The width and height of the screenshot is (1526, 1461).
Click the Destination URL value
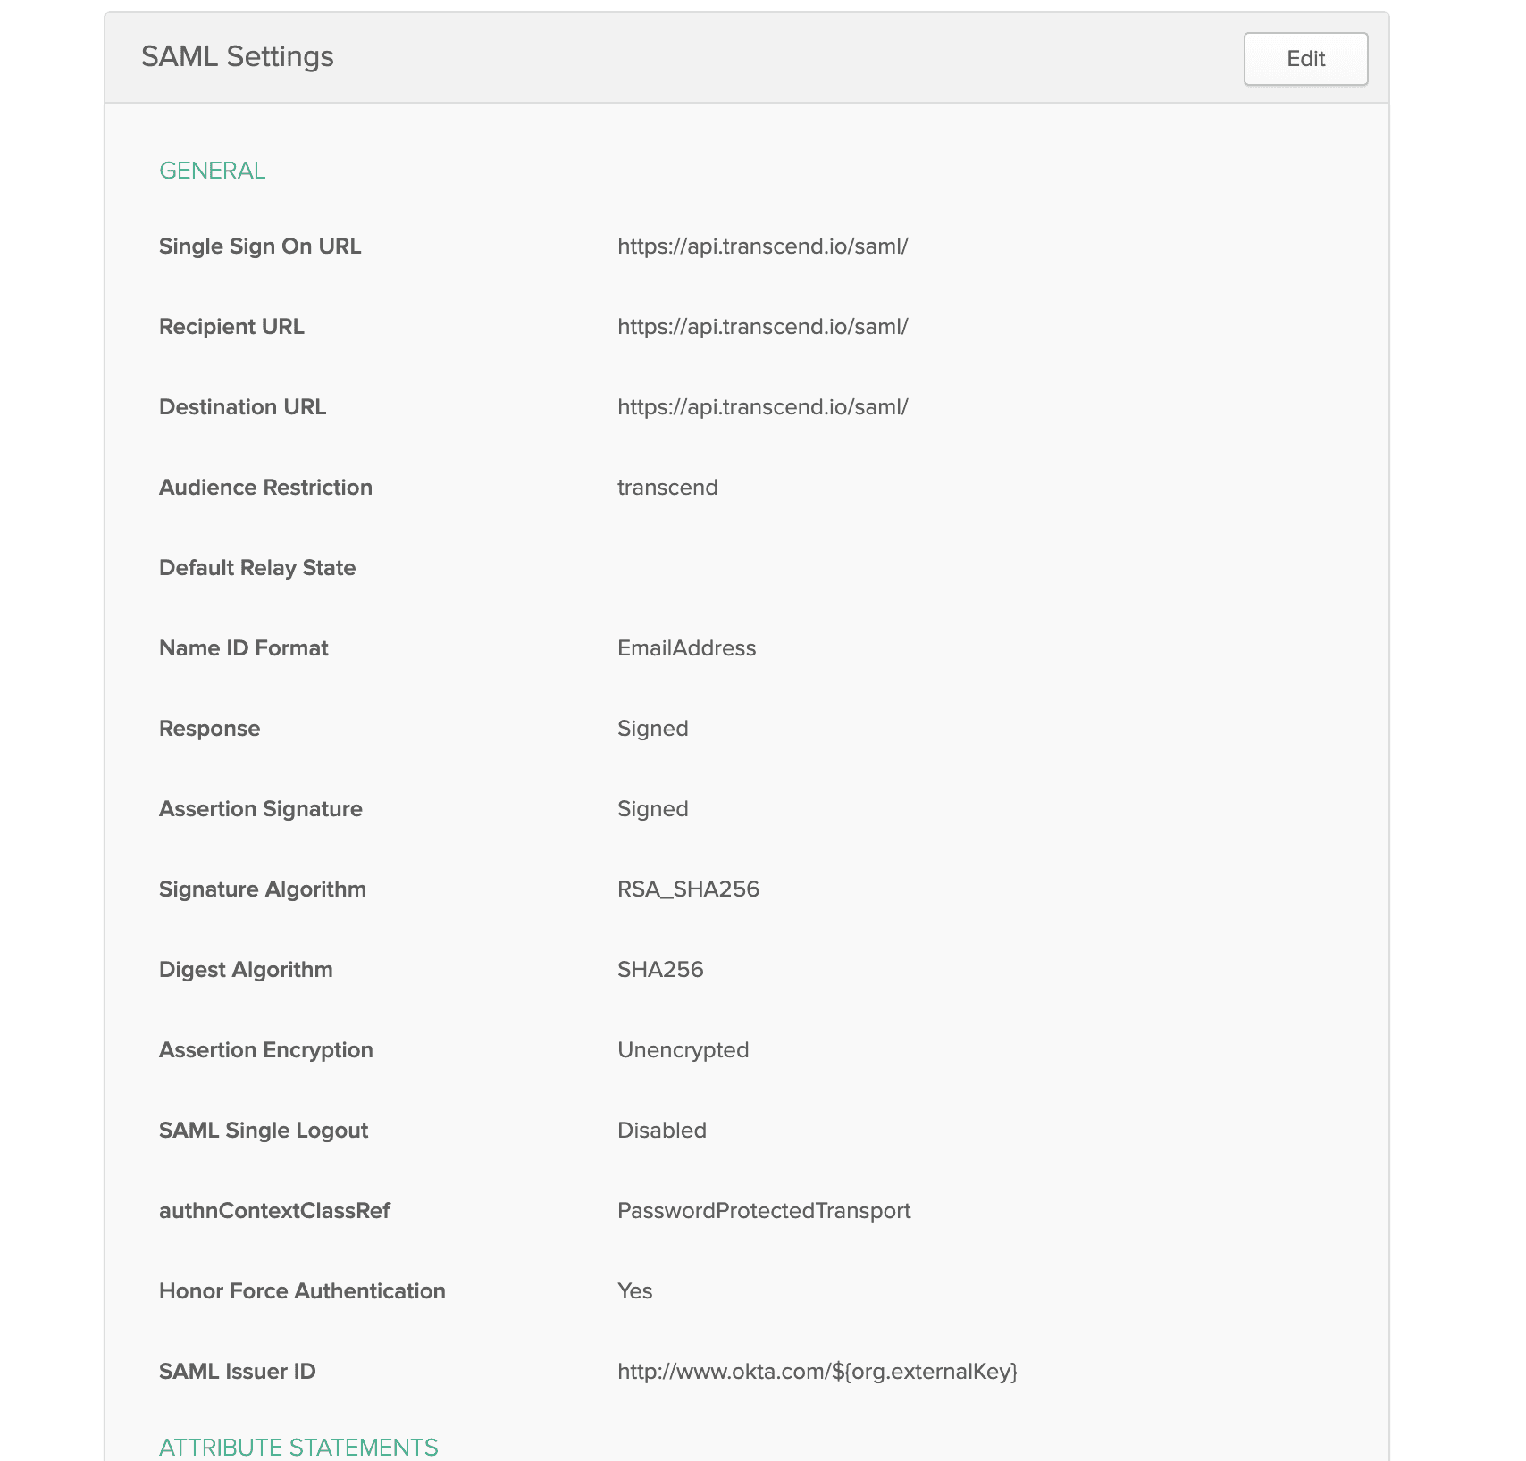point(762,407)
